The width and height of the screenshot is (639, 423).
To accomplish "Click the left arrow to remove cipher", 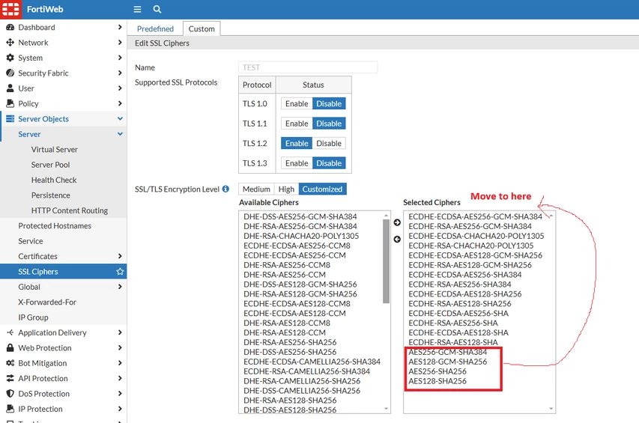I will click(x=397, y=240).
